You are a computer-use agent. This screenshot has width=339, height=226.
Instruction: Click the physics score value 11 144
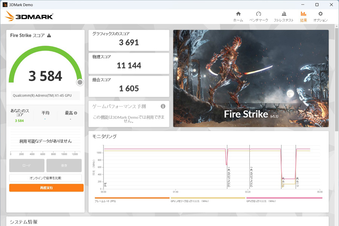pos(129,65)
